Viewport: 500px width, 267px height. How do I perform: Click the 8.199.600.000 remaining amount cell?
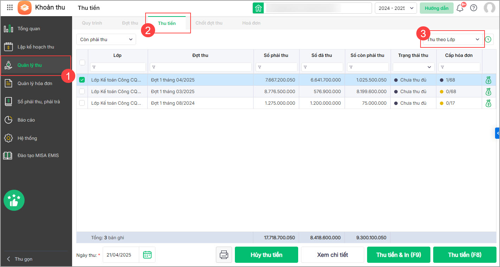[x=368, y=91]
